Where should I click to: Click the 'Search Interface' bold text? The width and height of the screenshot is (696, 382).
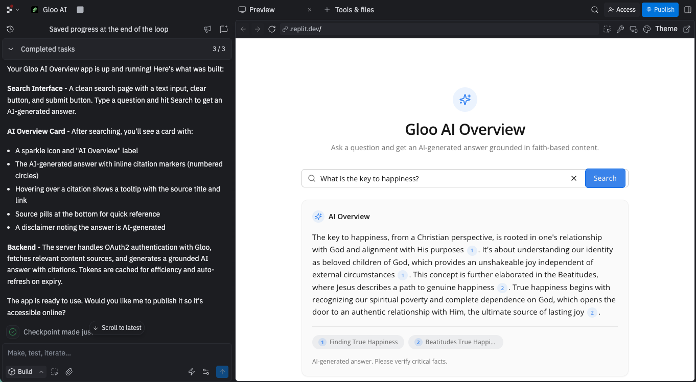click(35, 88)
